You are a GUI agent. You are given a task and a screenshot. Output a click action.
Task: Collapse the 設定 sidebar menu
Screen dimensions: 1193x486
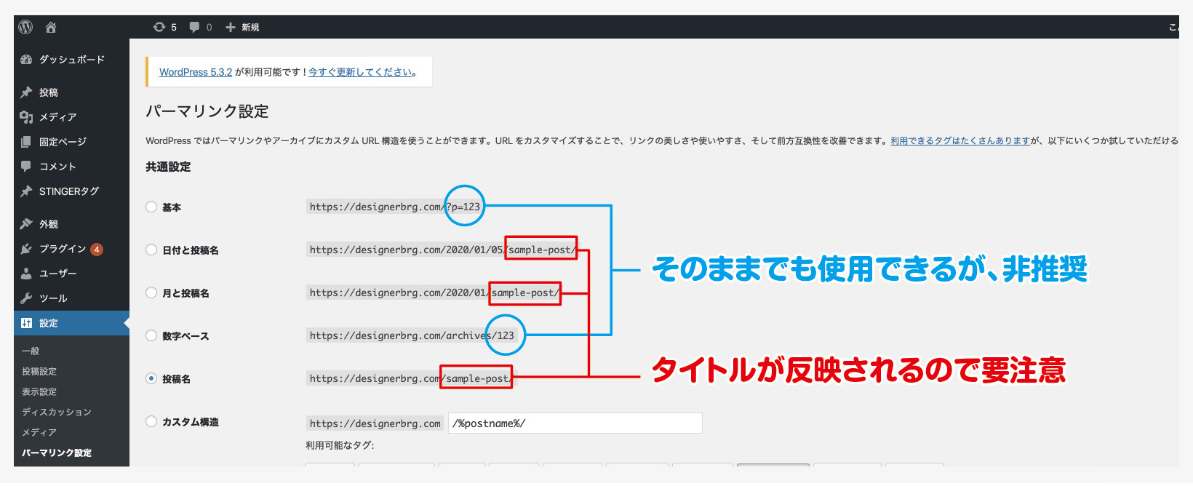click(x=49, y=323)
